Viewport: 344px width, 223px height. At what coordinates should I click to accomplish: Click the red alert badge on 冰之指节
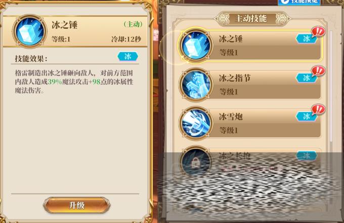coord(318,71)
